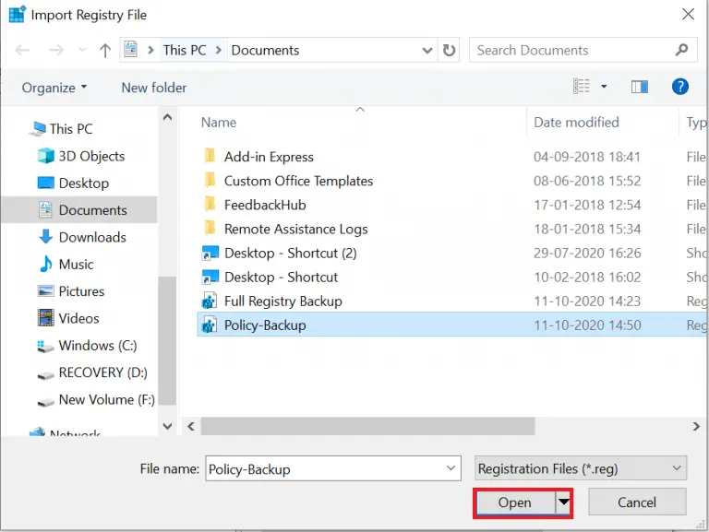Select Documents in the sidebar
This screenshot has height=532, width=709.
pyautogui.click(x=79, y=210)
